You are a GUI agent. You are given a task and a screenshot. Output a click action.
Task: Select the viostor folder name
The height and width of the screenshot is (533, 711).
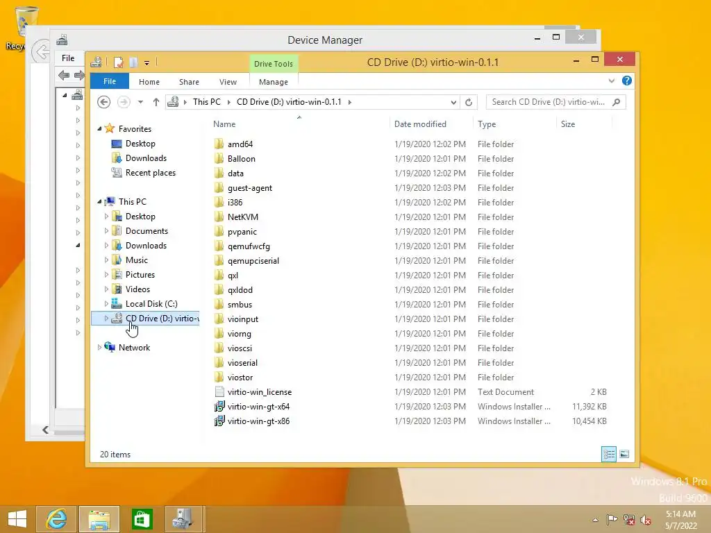point(240,378)
